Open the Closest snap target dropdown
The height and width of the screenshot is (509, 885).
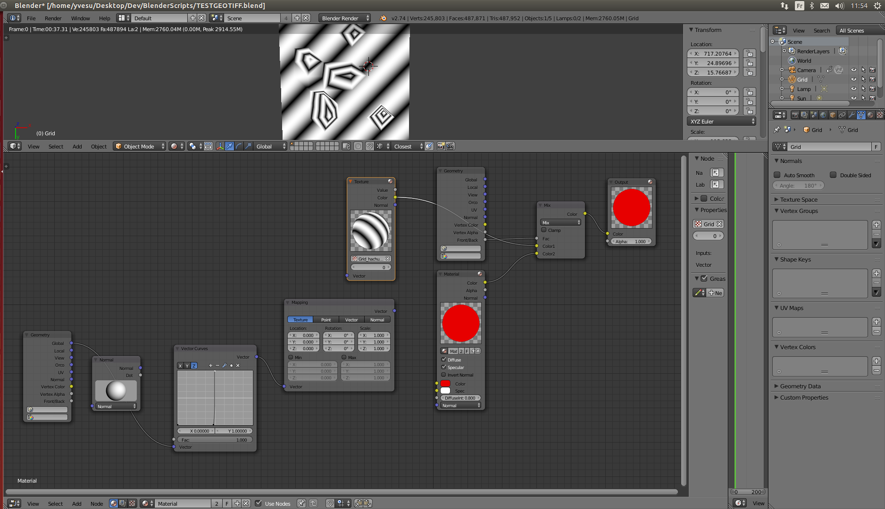[407, 147]
